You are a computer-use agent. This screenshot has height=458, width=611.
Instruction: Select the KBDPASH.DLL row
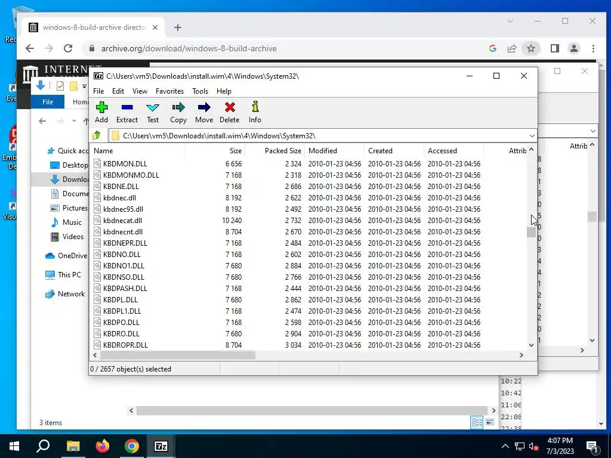310,288
